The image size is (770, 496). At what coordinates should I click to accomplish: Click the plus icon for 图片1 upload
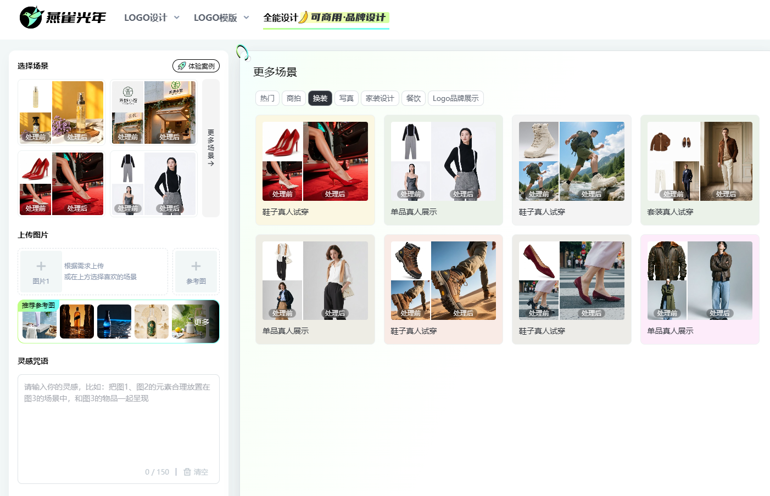pos(41,267)
